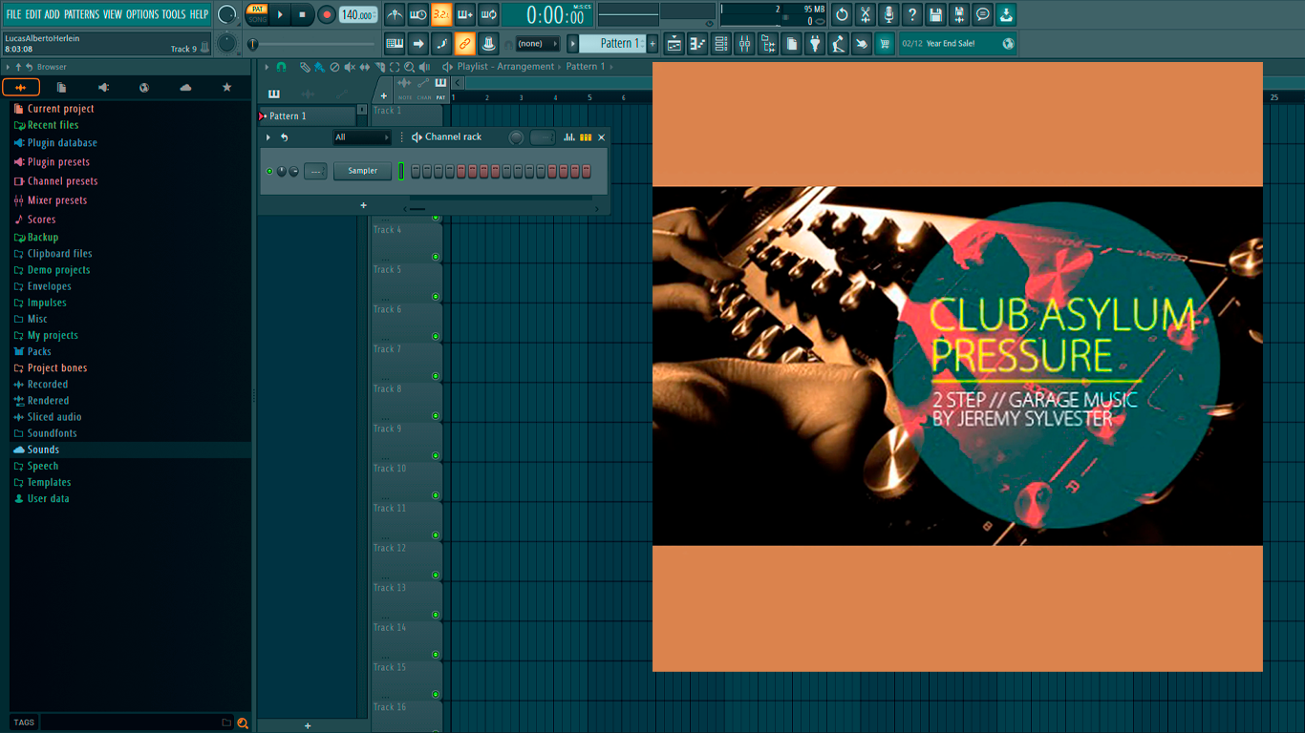
Task: Adjust the Channel rack swing knob
Action: [516, 137]
